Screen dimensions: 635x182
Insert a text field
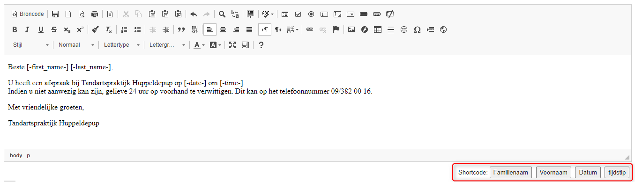click(324, 14)
